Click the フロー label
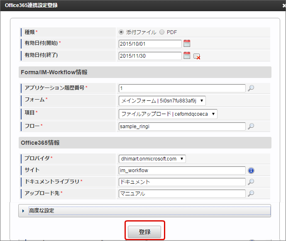 coord(32,126)
